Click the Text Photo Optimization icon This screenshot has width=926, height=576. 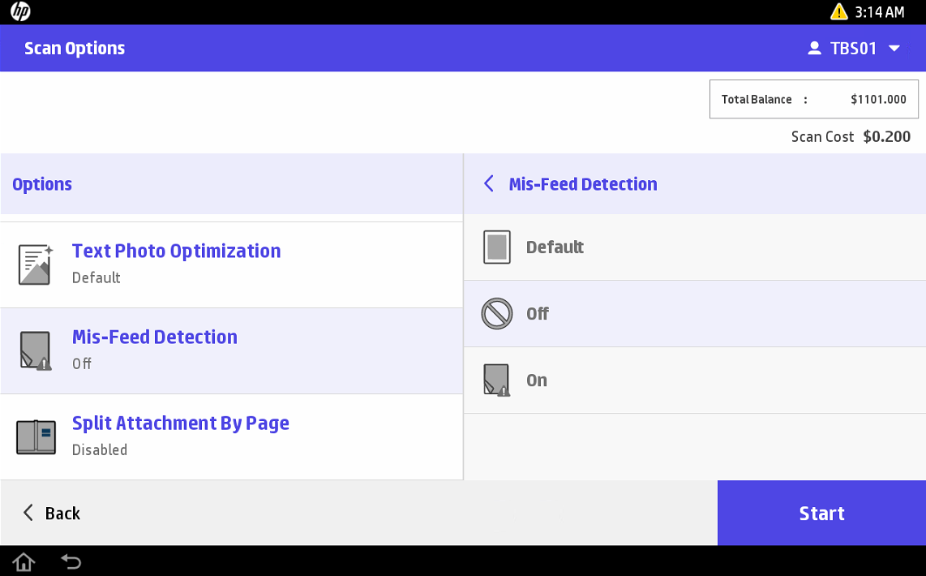pyautogui.click(x=36, y=264)
